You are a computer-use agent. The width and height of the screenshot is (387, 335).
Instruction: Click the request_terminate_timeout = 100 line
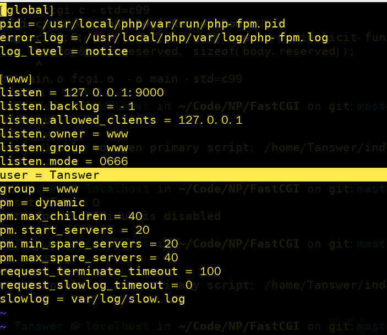111,271
